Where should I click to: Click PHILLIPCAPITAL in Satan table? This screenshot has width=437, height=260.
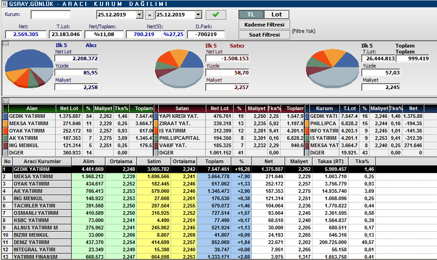point(179,138)
